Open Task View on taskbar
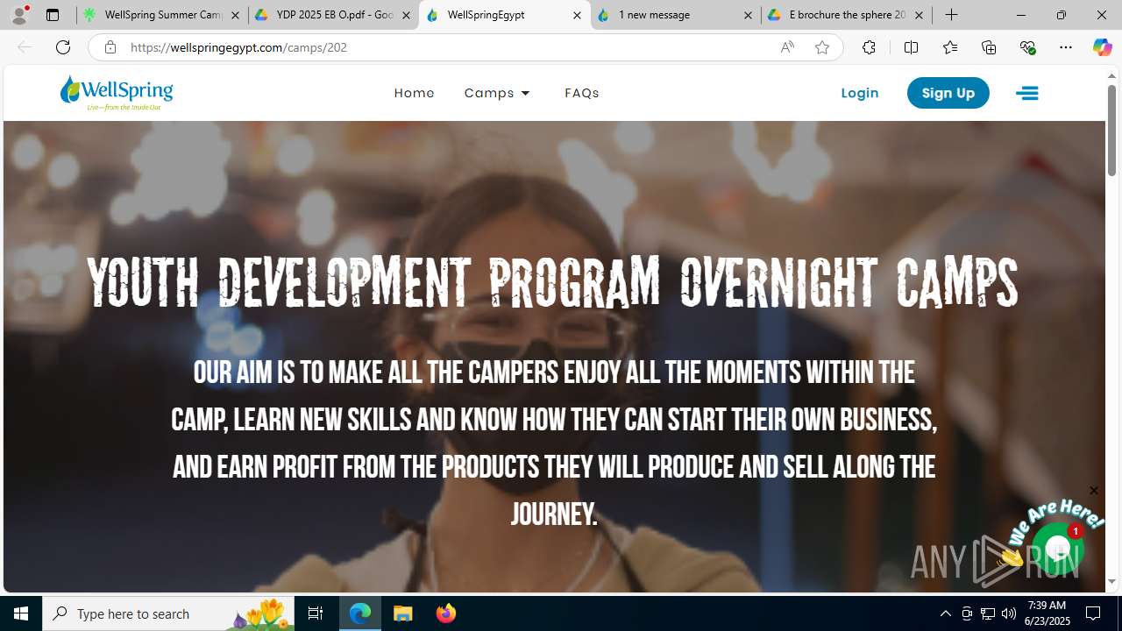Screen dimensions: 1122x631 (x=316, y=613)
